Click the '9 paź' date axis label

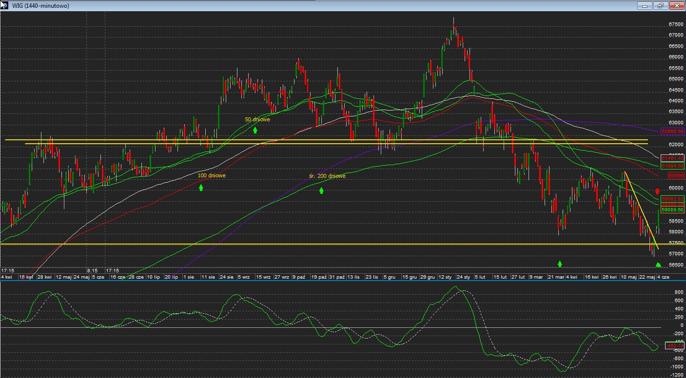299,277
